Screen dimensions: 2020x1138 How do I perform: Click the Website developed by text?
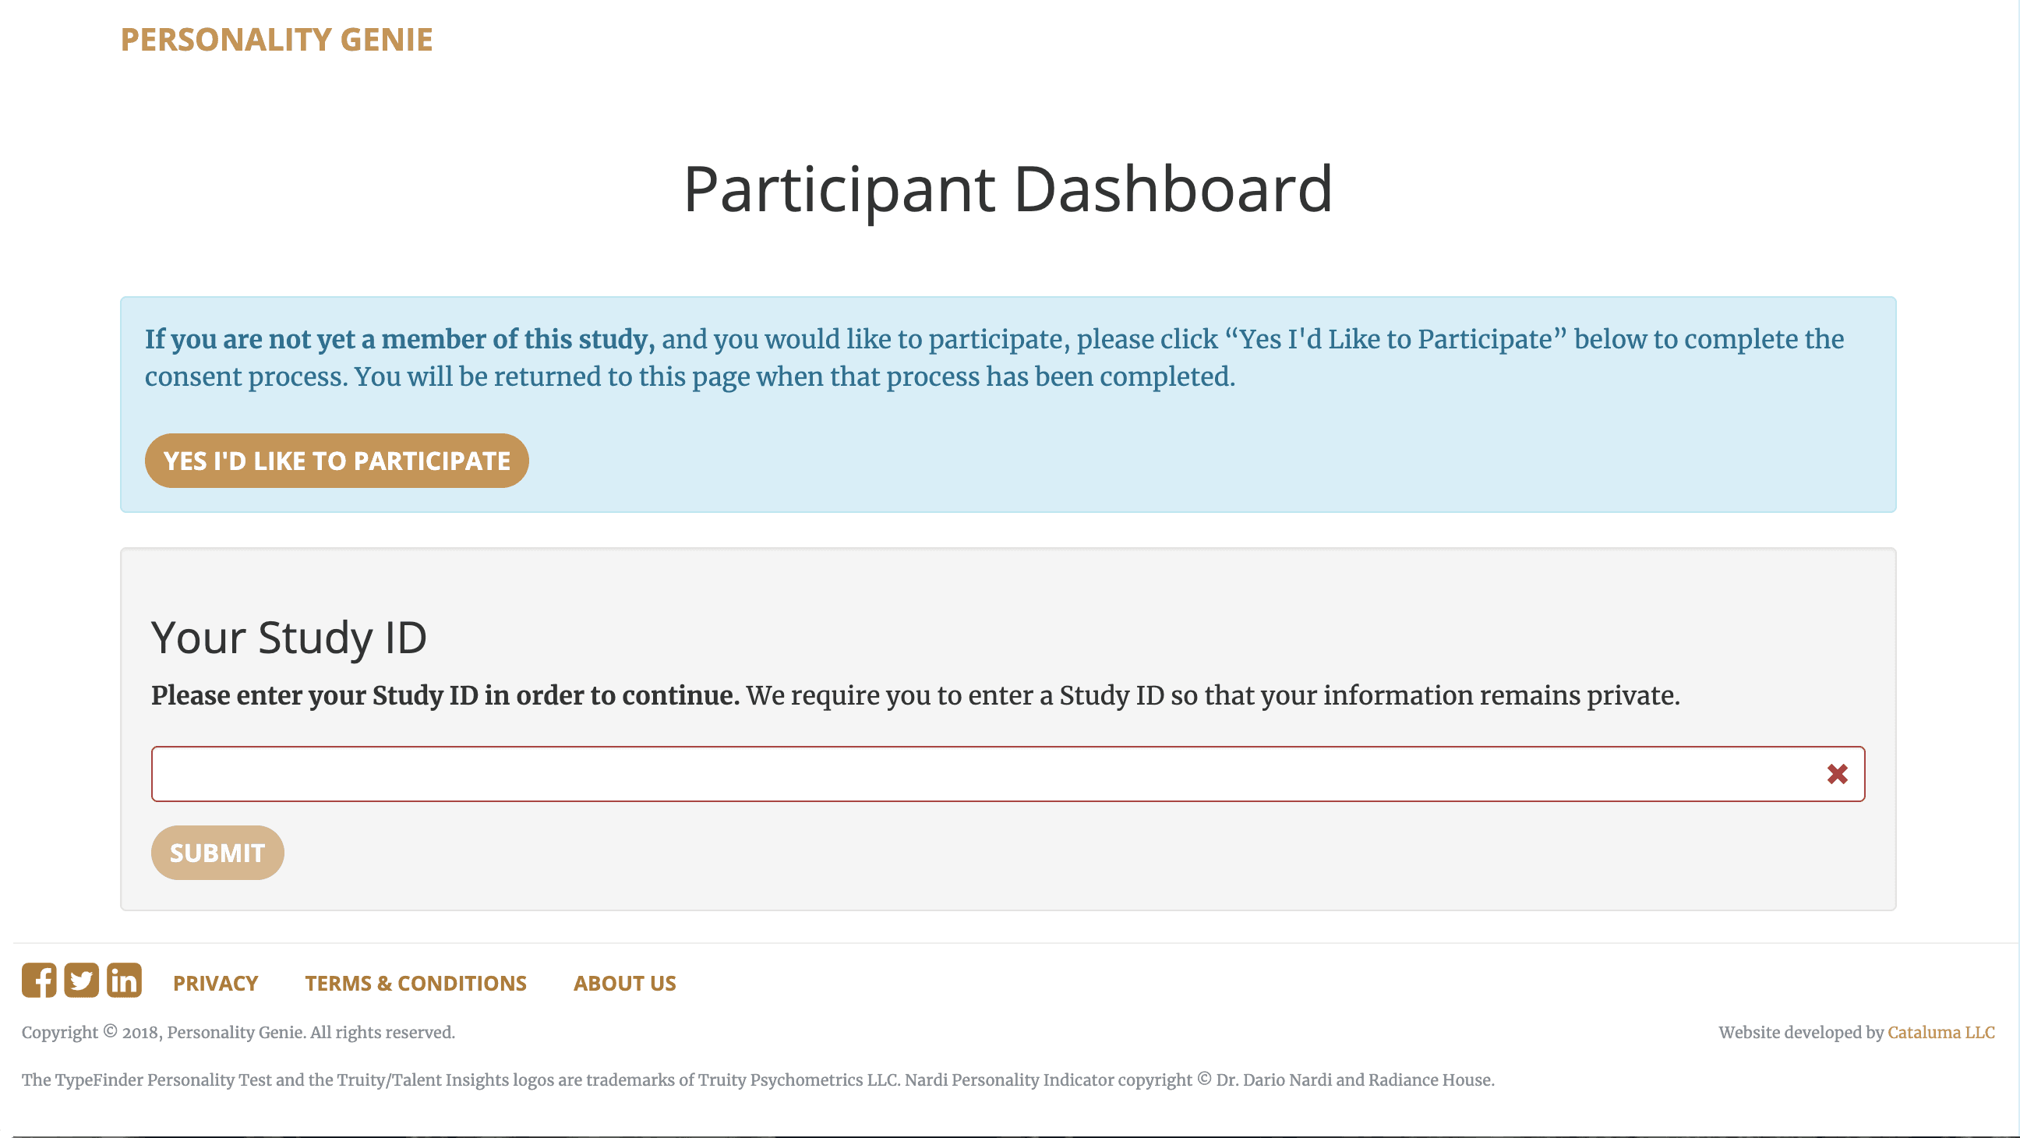tap(1800, 1033)
